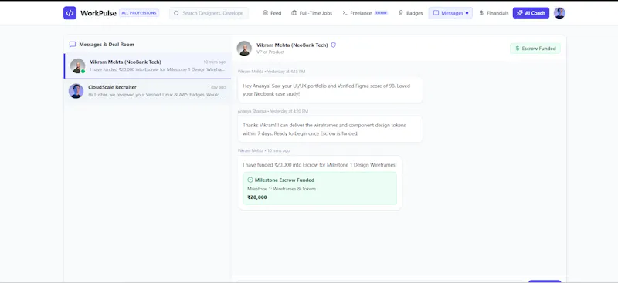The width and height of the screenshot is (618, 283).
Task: Click the '10 mins ago' timestamp in list
Action: pos(215,62)
